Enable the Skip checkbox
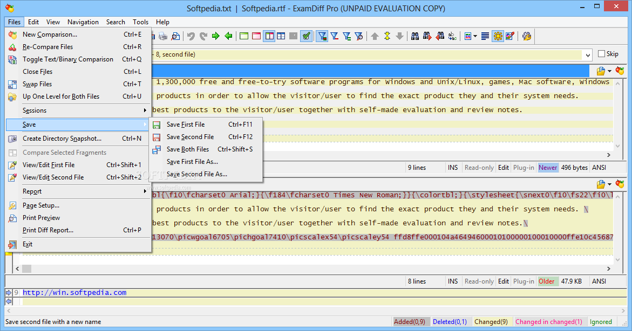 click(602, 53)
